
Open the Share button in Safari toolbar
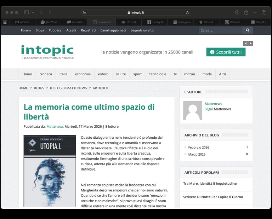pos(246,12)
